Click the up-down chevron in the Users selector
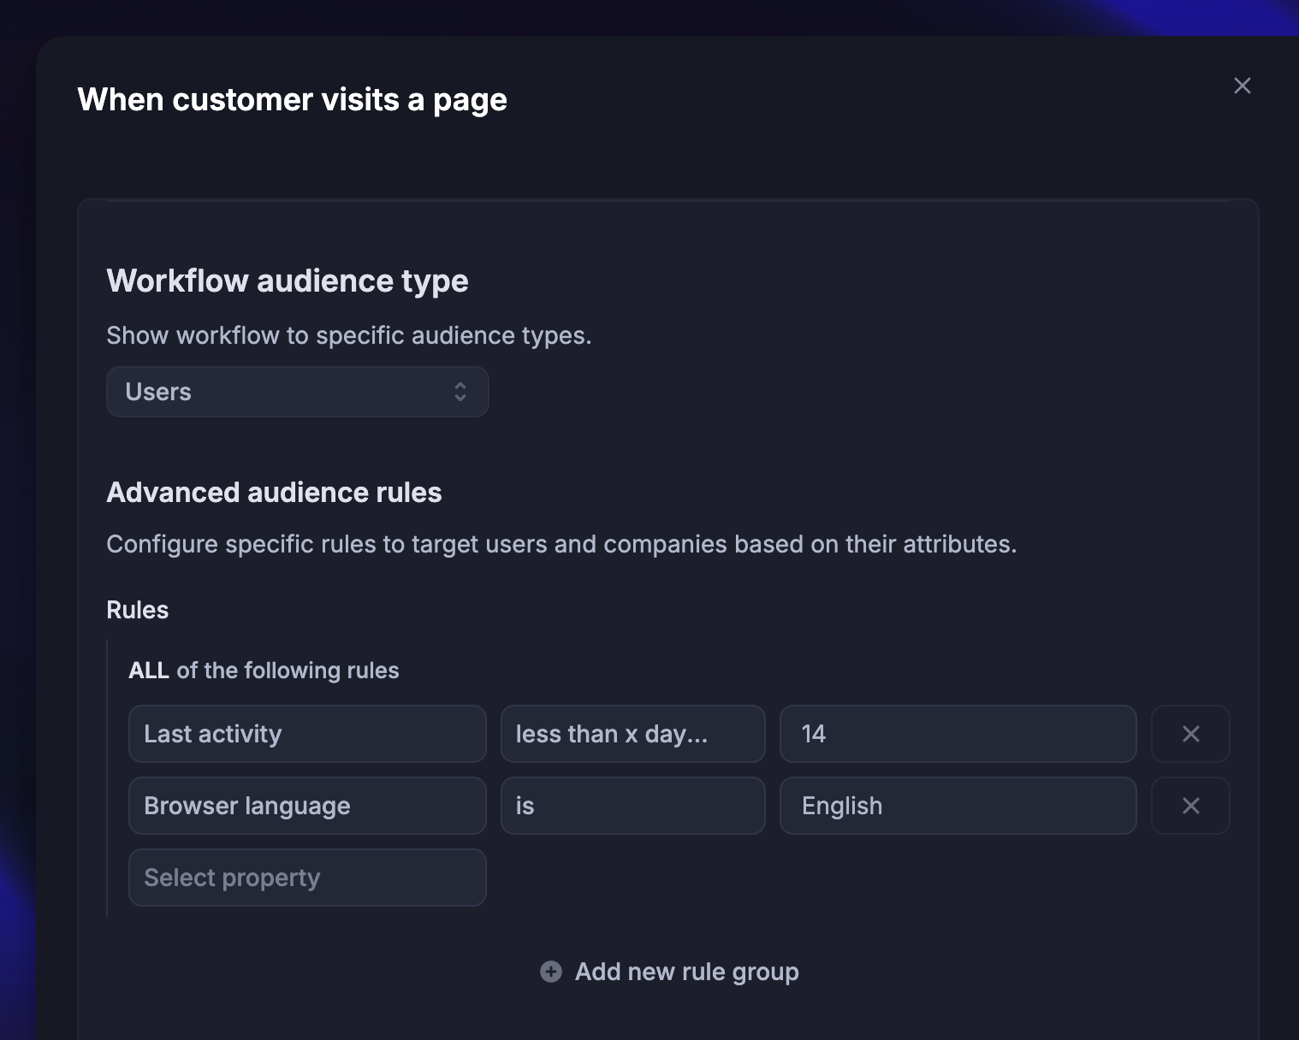The height and width of the screenshot is (1040, 1299). pyautogui.click(x=460, y=392)
